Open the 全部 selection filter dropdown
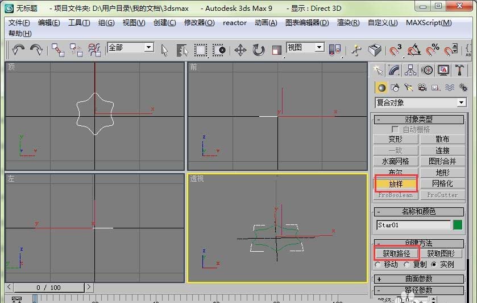Viewport: 477px width, 303px height. (x=130, y=47)
